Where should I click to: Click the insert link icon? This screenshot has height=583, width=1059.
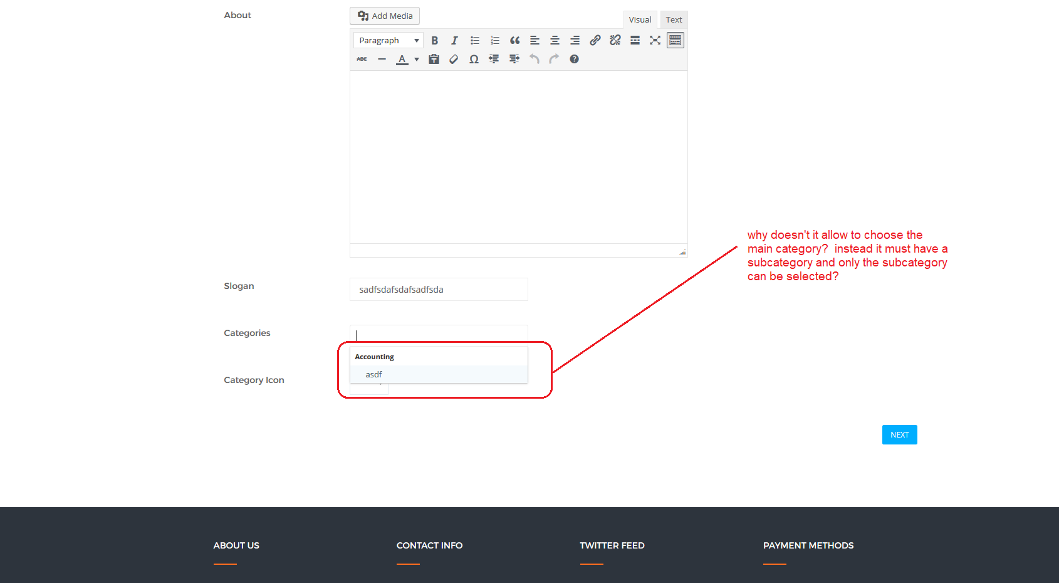click(595, 41)
